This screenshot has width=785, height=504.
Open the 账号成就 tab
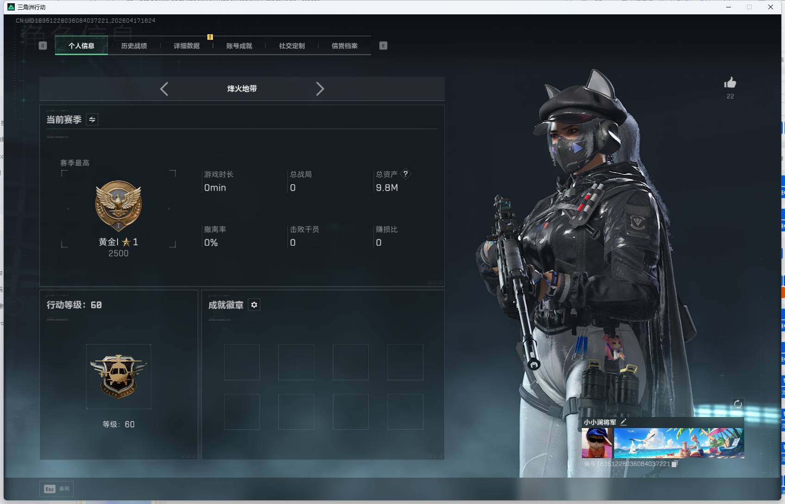239,45
